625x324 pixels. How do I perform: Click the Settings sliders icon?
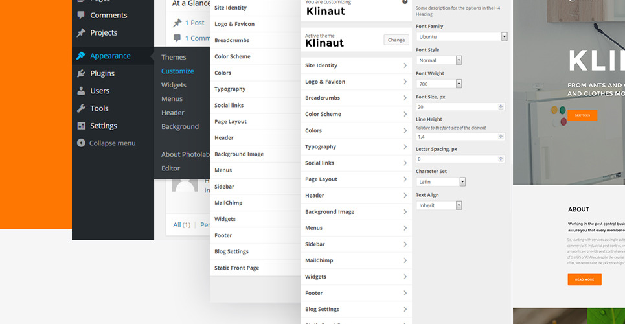tap(81, 126)
